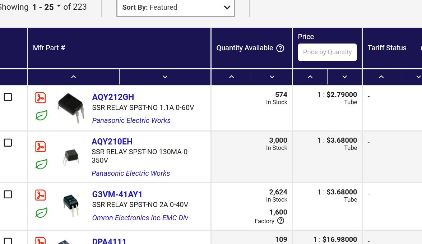Sort Price column descending arrow
Viewport: 422px width, 244px height.
tap(344, 77)
